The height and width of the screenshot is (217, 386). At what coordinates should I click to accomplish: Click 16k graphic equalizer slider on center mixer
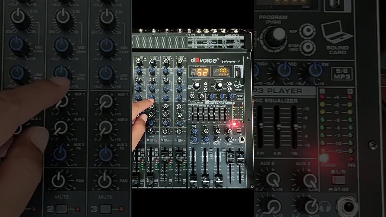[x=225, y=114]
